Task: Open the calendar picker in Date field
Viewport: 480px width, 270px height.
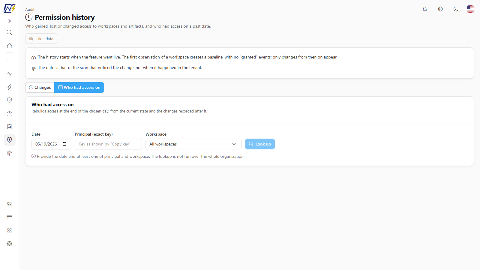Action: 64,144
